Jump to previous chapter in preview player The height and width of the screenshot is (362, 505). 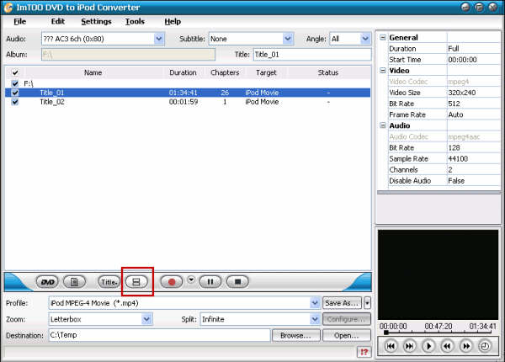pos(391,346)
